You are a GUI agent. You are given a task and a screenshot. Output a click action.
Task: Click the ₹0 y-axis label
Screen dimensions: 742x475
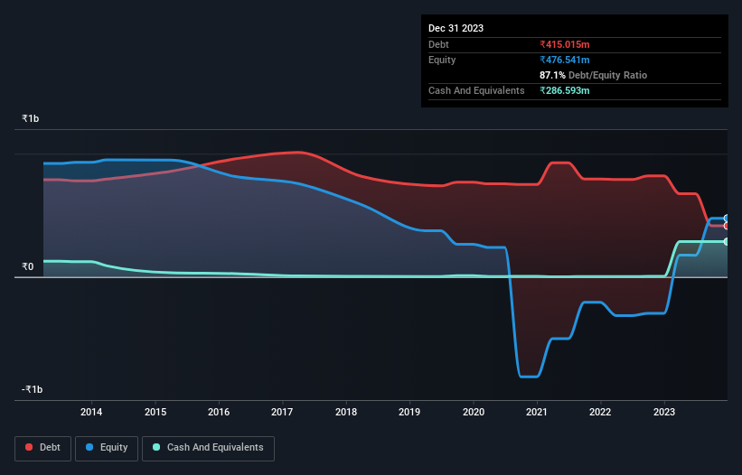click(28, 266)
